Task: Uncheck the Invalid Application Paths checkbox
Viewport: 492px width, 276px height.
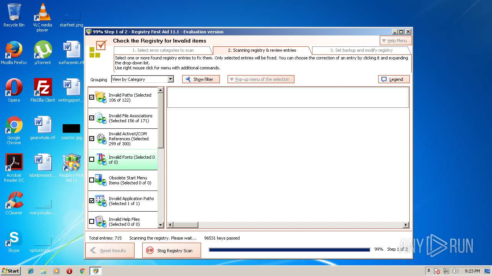Action: click(91, 201)
